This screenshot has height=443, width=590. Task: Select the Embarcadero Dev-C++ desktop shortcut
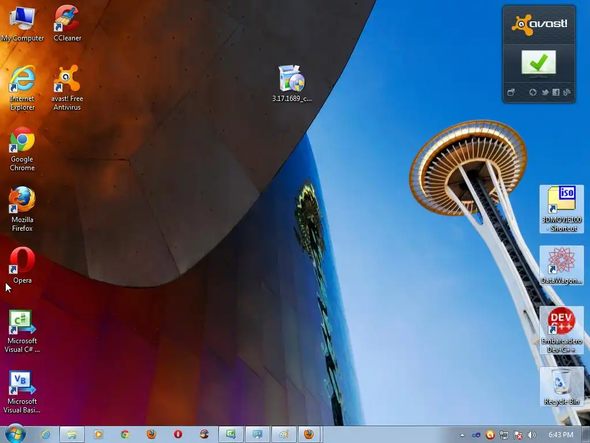click(x=561, y=331)
